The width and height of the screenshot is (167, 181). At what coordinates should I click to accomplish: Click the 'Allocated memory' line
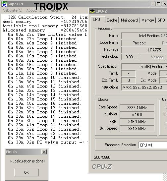pyautogui.click(x=45, y=30)
